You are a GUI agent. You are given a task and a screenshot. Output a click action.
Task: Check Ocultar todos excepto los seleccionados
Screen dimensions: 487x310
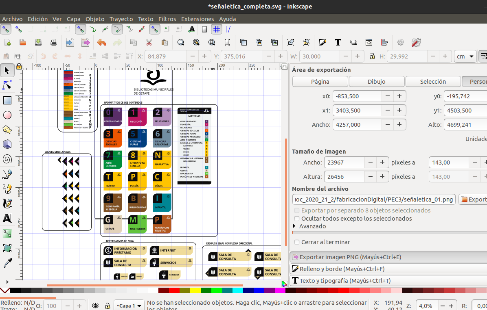click(296, 219)
